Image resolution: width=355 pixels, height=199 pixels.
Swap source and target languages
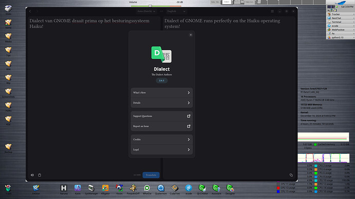coord(162,11)
